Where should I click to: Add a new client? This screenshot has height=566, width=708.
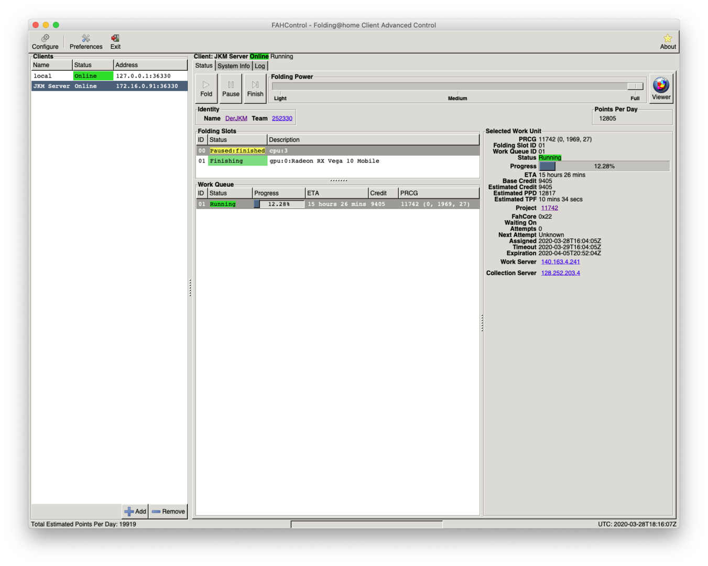pos(135,511)
